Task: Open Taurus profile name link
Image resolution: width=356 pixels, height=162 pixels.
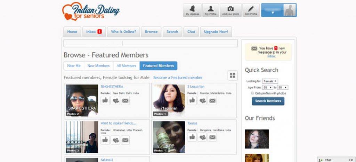Action: 192,123
